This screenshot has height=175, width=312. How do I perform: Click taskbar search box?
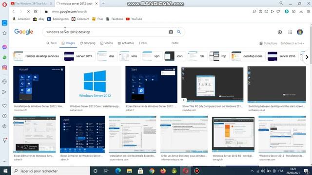[x=51, y=171]
